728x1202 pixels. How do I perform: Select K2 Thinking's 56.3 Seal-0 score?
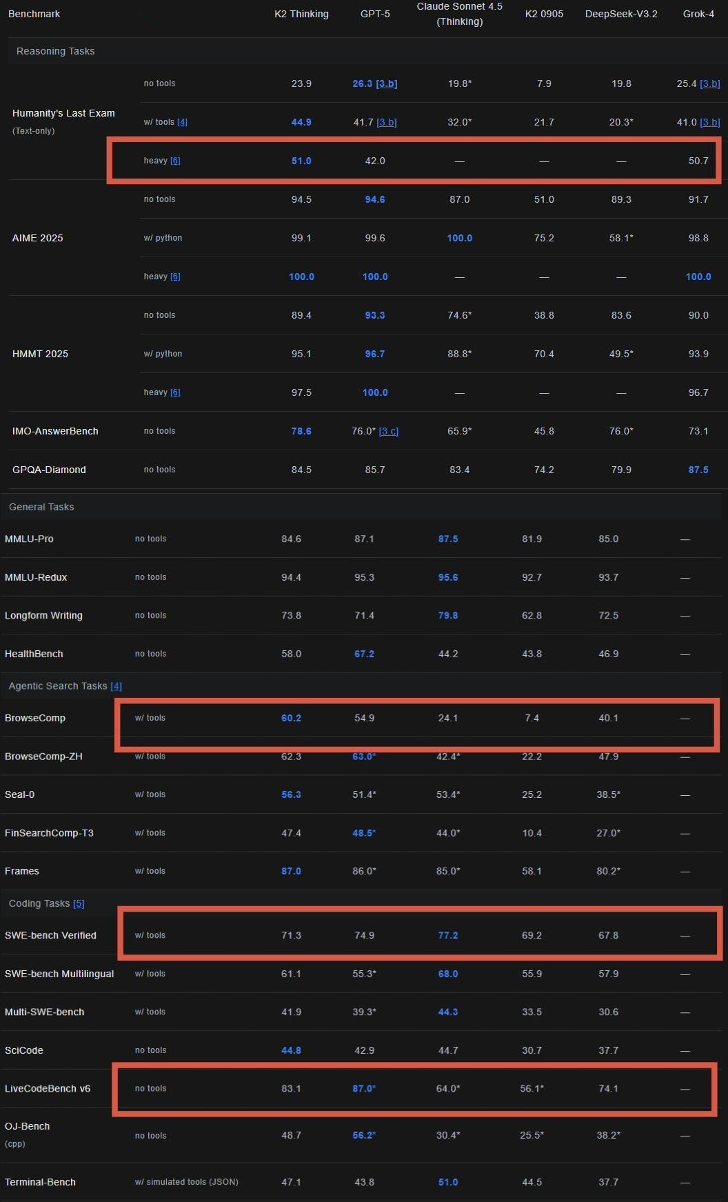click(x=291, y=794)
